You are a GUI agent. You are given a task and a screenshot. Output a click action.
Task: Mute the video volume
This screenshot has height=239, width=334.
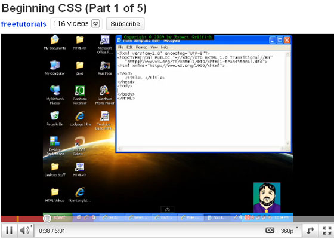point(25,231)
